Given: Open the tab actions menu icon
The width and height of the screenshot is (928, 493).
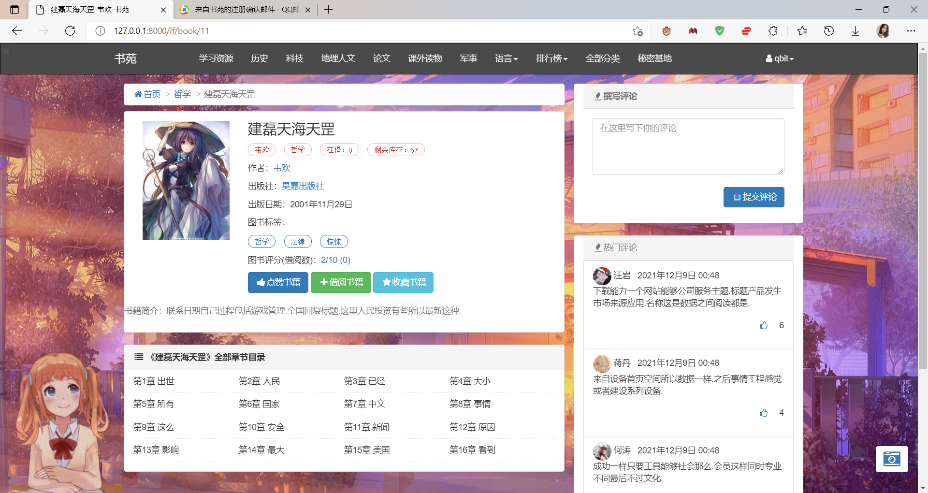Looking at the screenshot, I should tap(14, 10).
